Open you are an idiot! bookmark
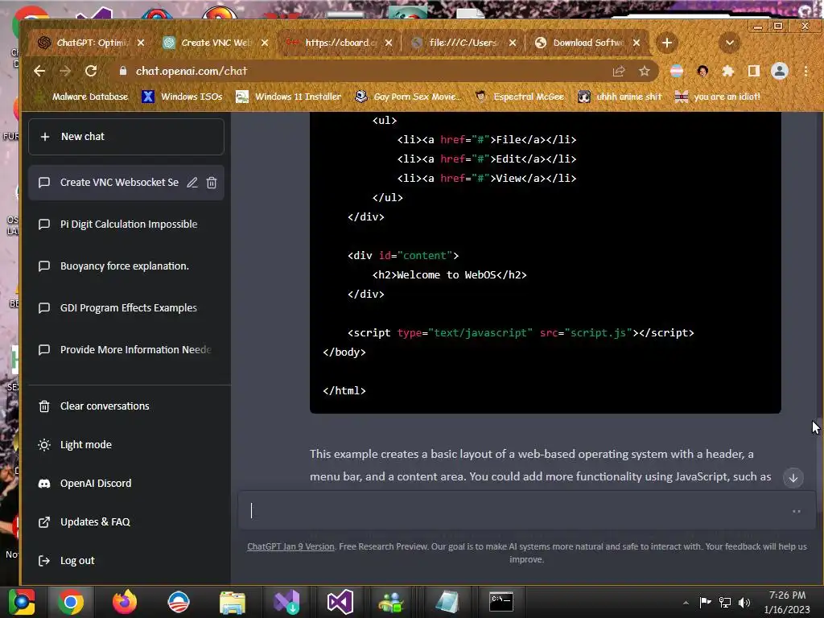The image size is (824, 618). pyautogui.click(x=718, y=97)
